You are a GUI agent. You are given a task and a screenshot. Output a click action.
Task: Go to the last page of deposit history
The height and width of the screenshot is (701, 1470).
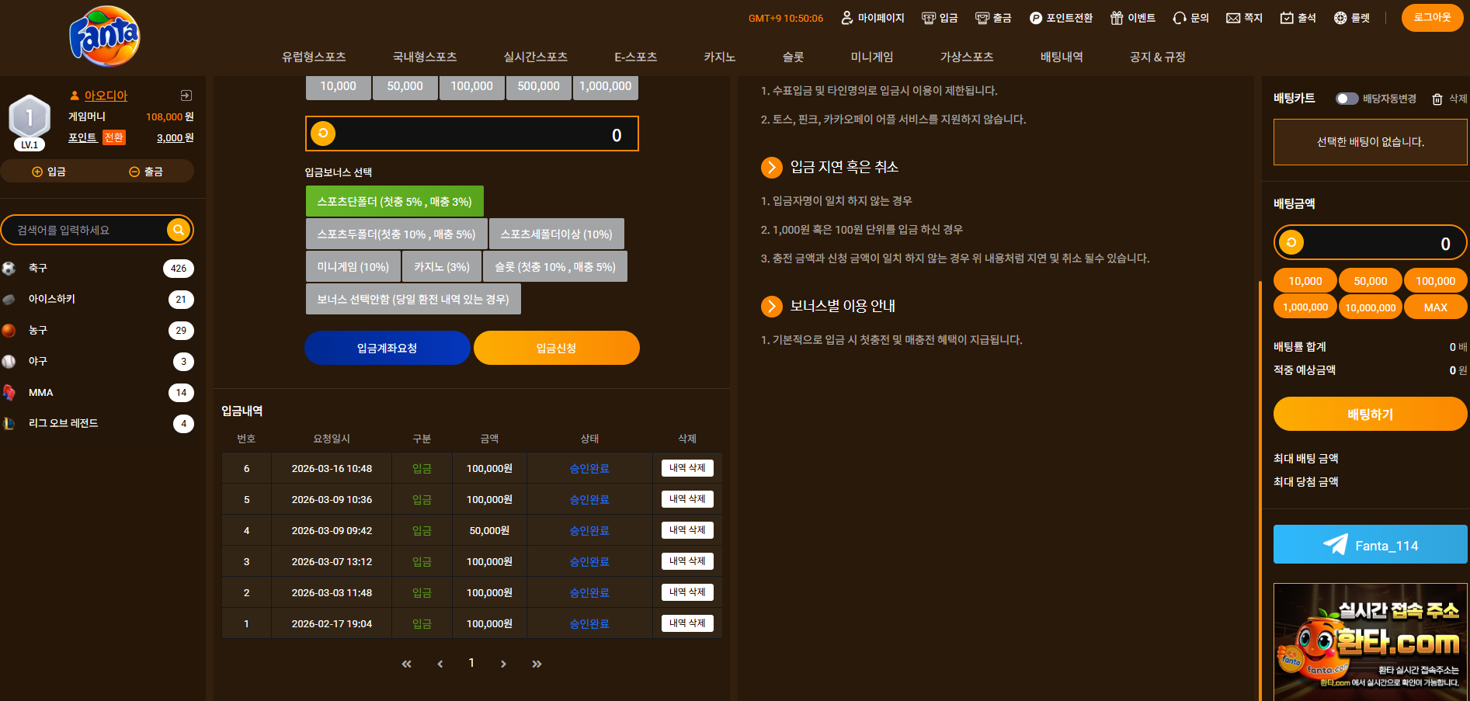click(x=537, y=664)
